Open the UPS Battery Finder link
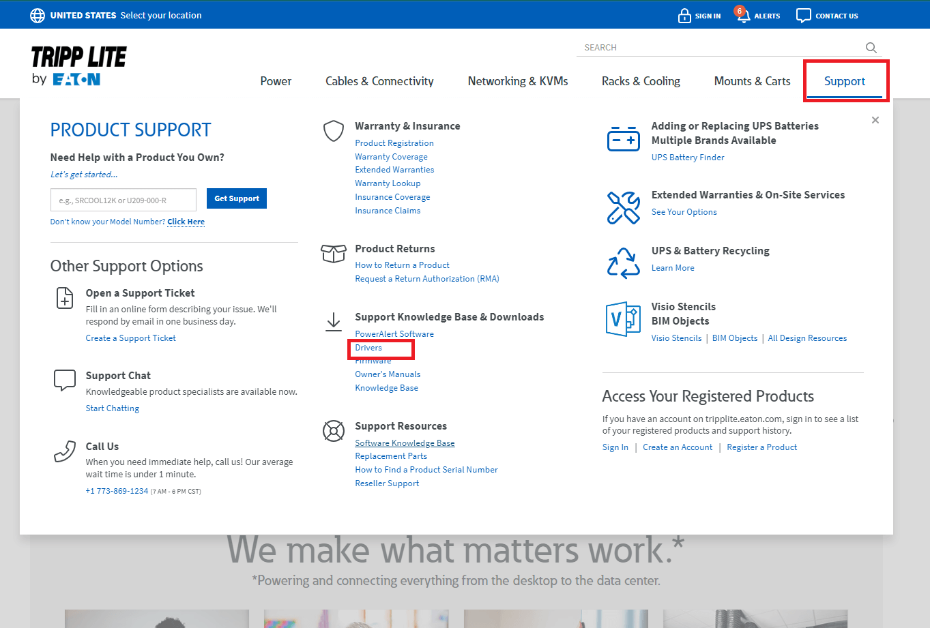 (x=688, y=158)
